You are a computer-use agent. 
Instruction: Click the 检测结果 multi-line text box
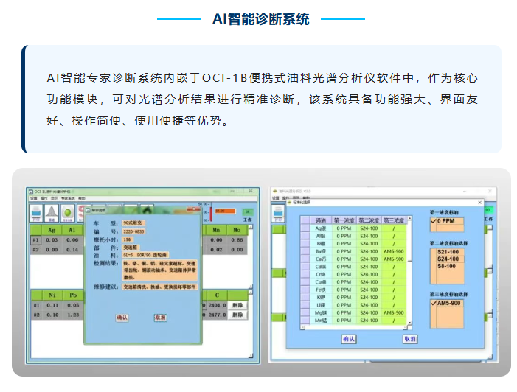(159, 270)
